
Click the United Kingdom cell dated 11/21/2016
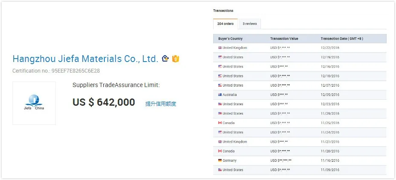[235, 142]
